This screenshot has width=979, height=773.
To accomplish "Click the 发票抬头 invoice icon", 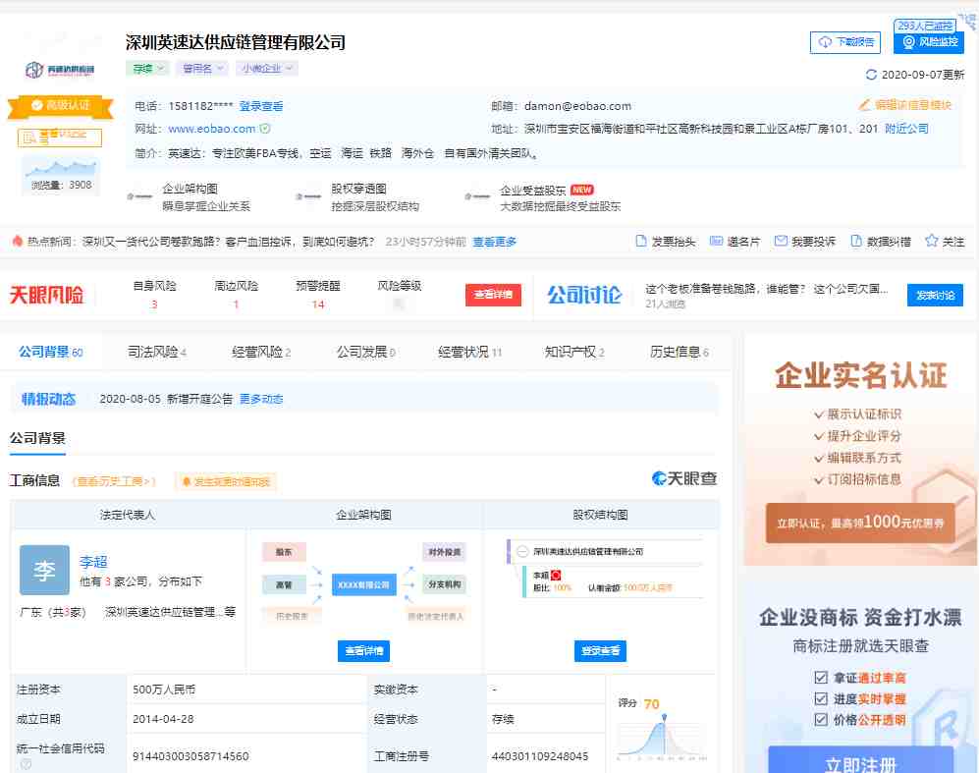I will pos(640,241).
